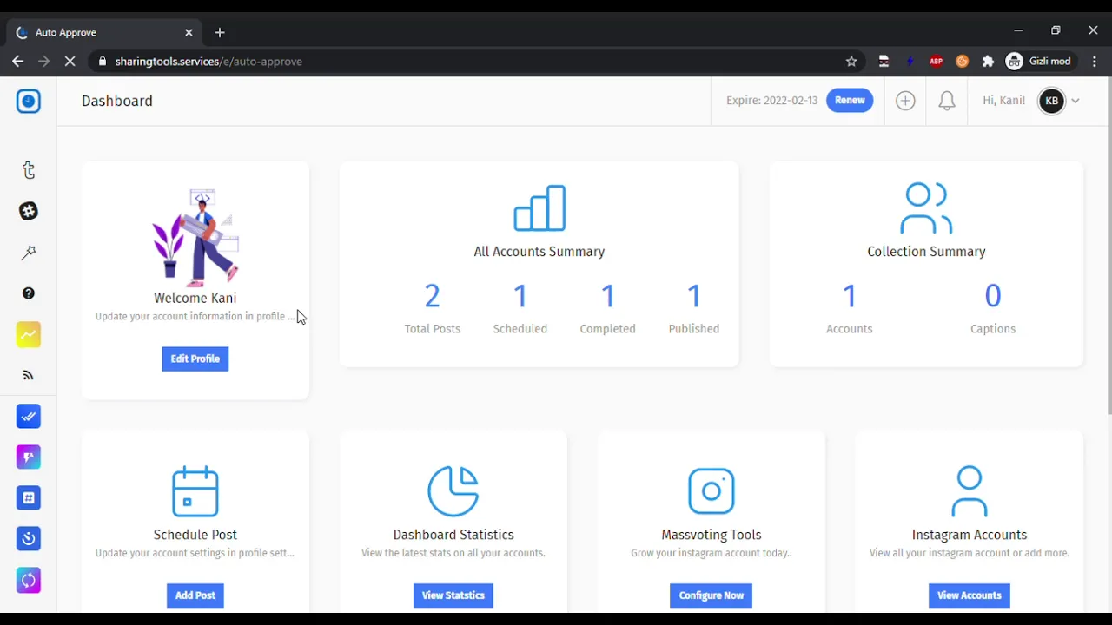This screenshot has height=625, width=1112.
Task: Open the magic wand tool in the sidebar
Action: pyautogui.click(x=29, y=253)
